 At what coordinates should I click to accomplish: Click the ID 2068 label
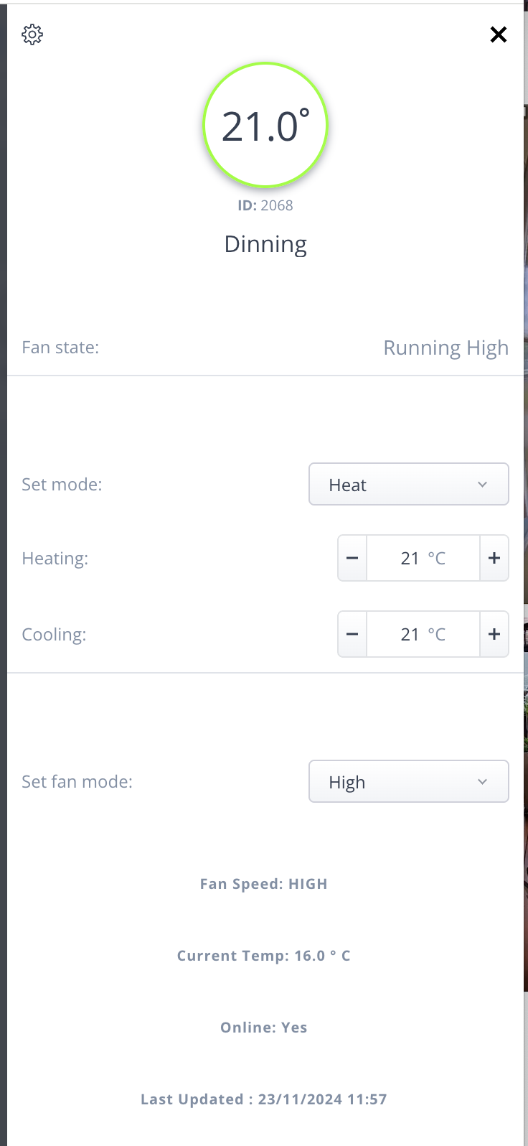pyautogui.click(x=265, y=205)
